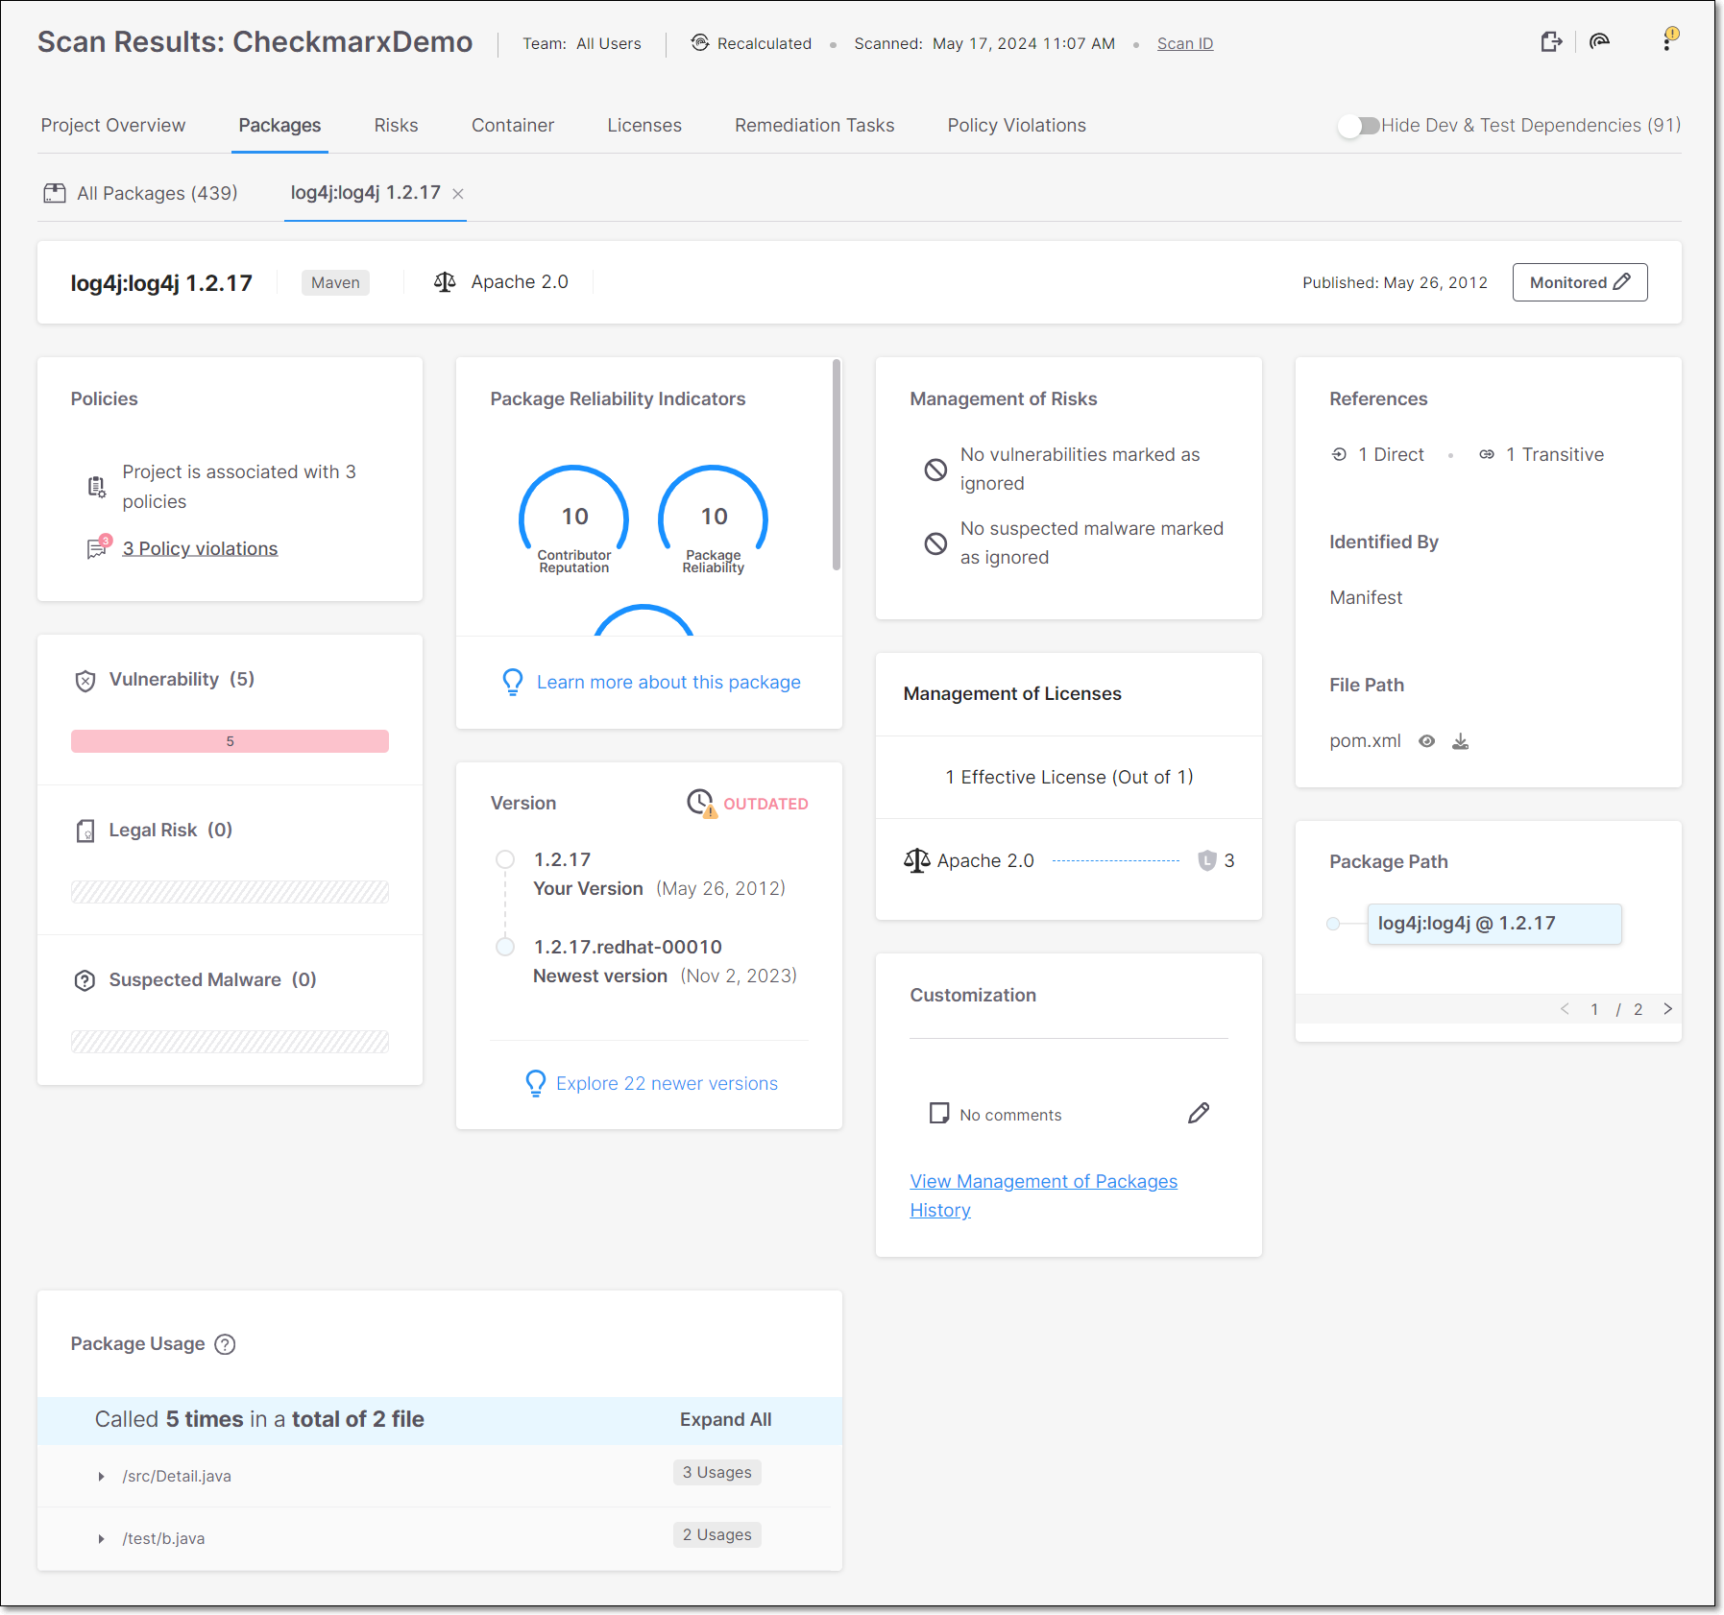Image resolution: width=1724 pixels, height=1615 pixels.
Task: Open Learn more about this package
Action: [668, 682]
